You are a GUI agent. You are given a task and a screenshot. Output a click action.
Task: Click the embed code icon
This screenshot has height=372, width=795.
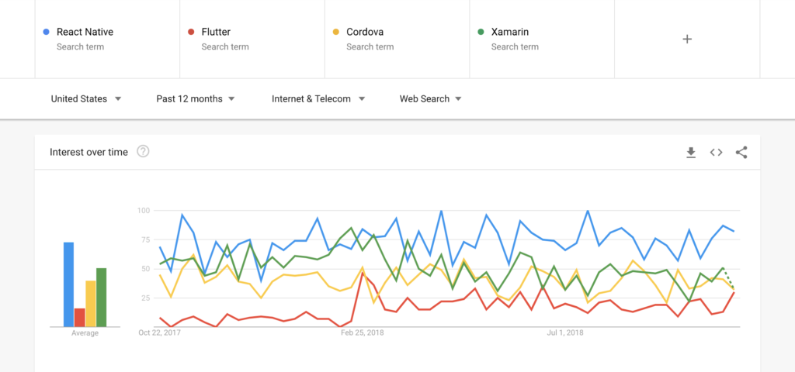pos(716,153)
